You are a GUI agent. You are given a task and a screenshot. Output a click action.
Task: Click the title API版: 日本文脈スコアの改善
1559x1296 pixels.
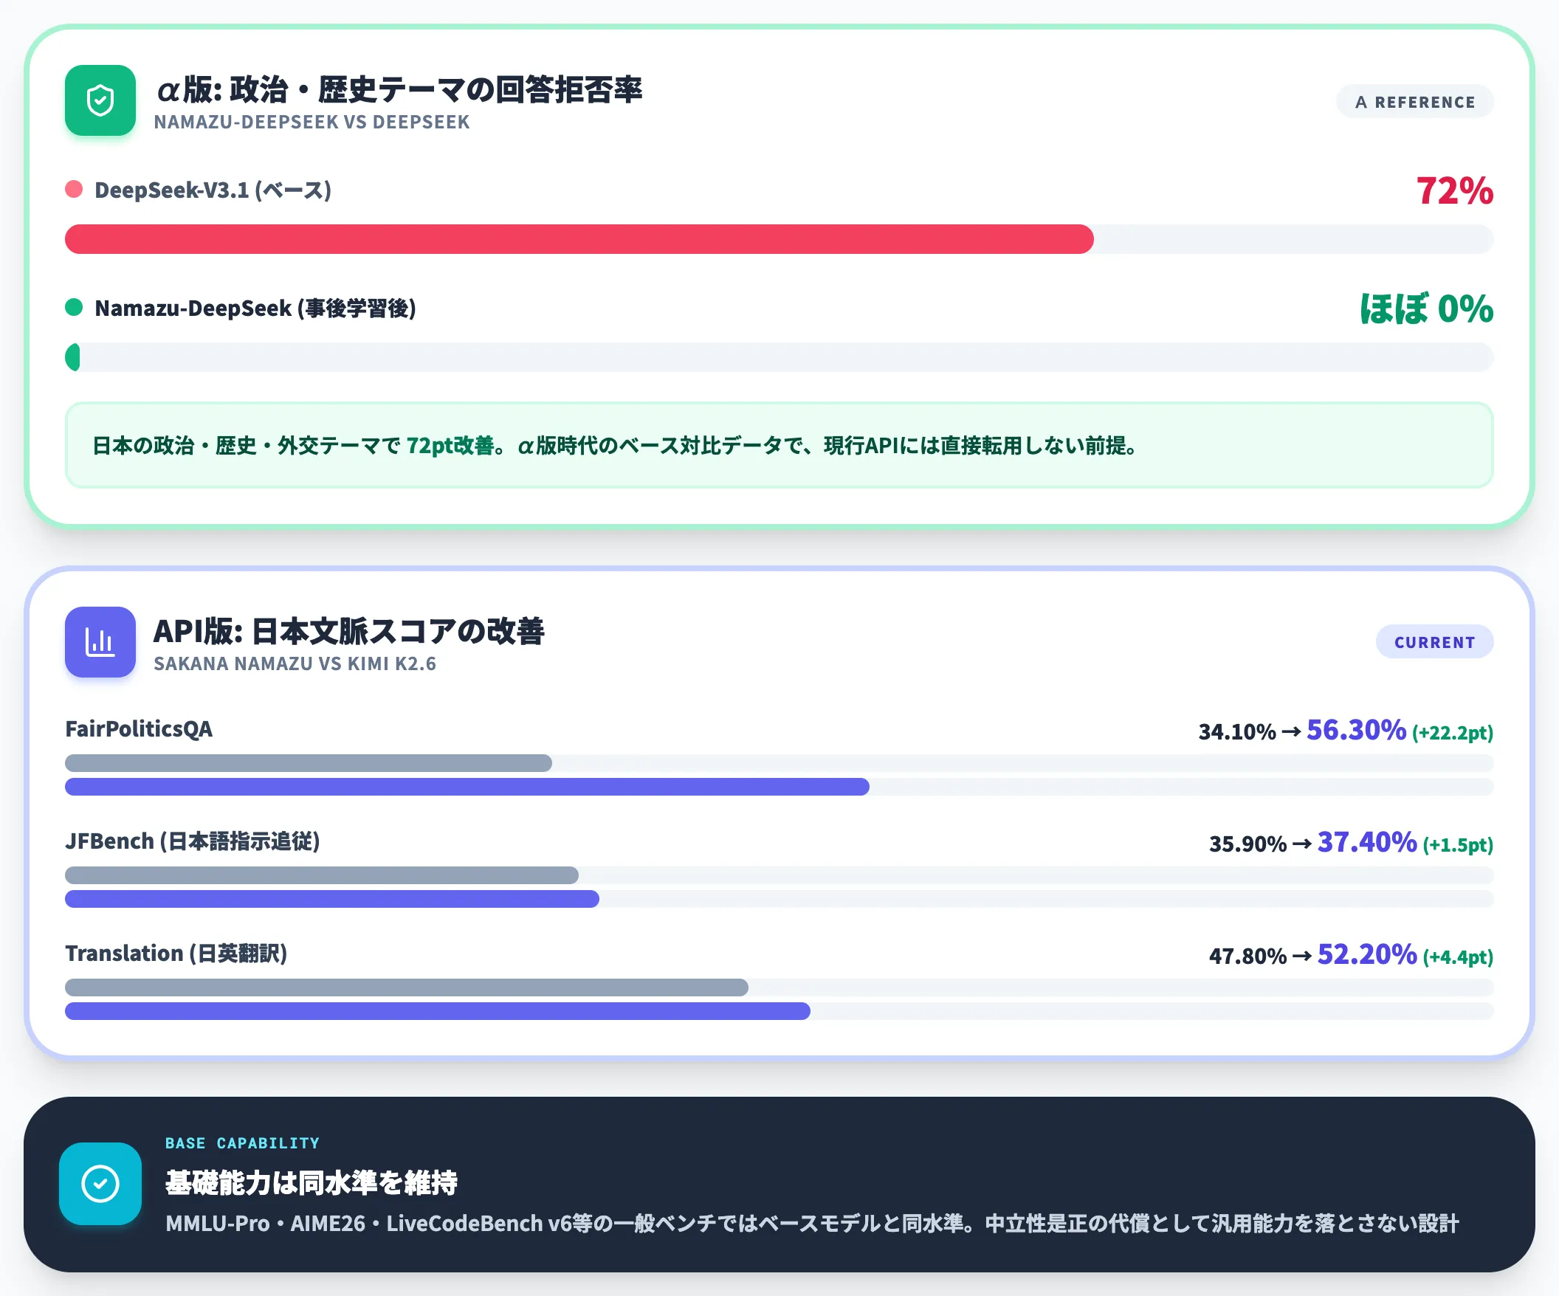coord(349,631)
